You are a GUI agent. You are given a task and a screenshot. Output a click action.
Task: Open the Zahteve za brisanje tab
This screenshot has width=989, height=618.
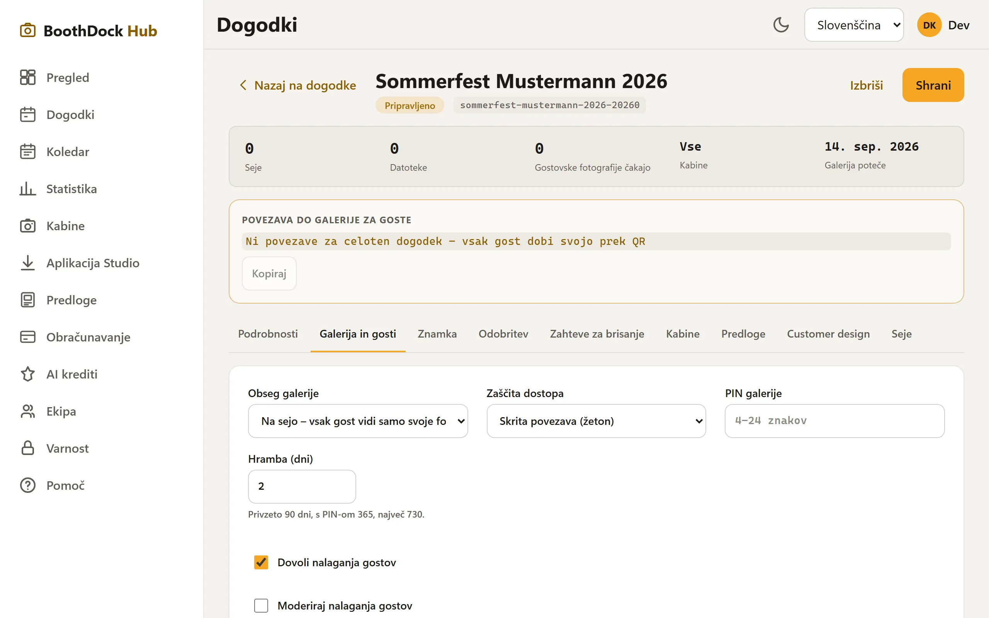point(596,333)
